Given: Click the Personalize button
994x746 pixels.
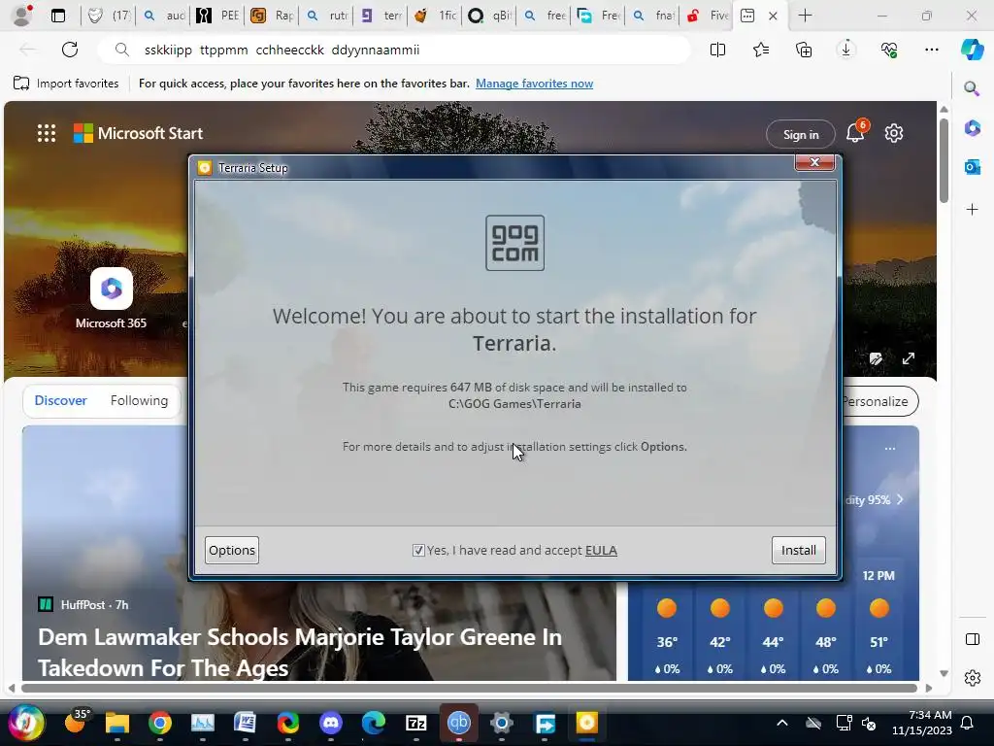Looking at the screenshot, I should (879, 401).
